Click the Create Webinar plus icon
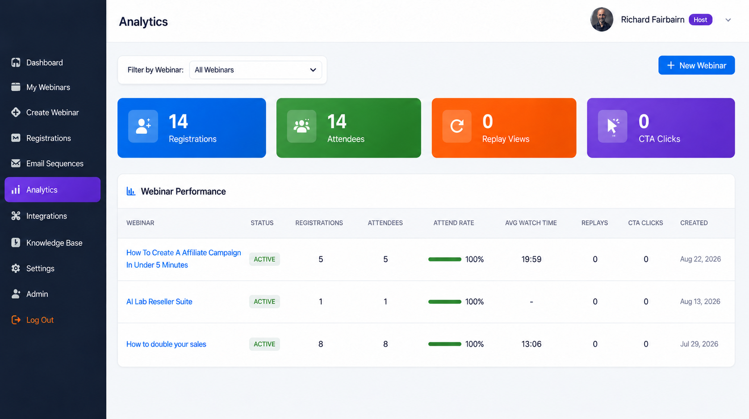The image size is (749, 419). click(x=16, y=113)
